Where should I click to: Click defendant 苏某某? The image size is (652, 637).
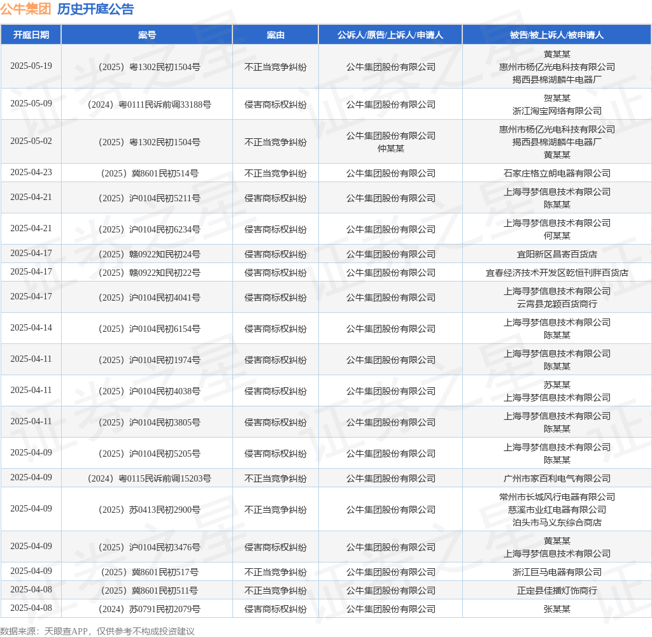[x=556, y=385]
